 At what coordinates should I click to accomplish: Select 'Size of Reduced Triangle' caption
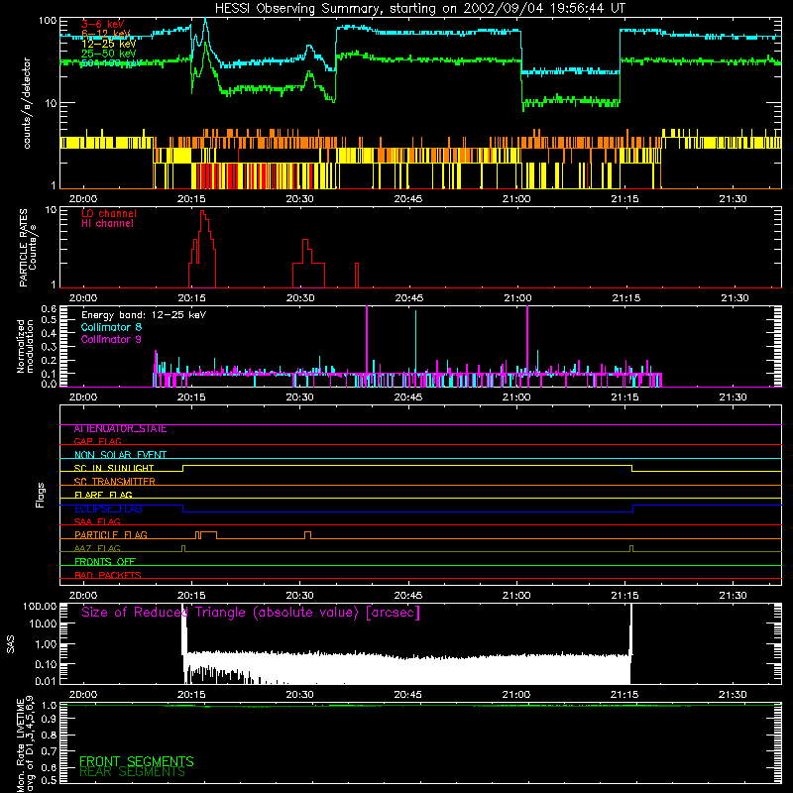251,613
